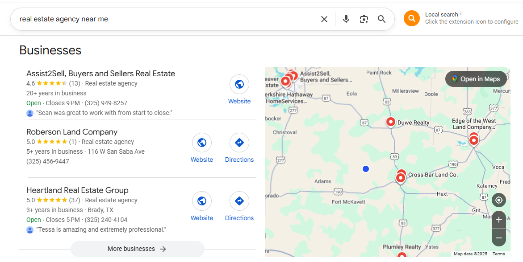
Task: Open Roberson Land Company website icon
Action: (x=202, y=143)
